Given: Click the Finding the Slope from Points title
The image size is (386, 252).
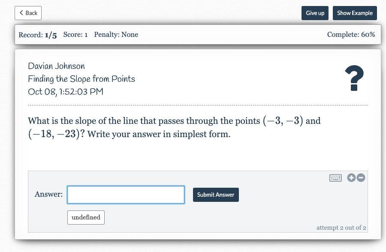Looking at the screenshot, I should (81, 79).
